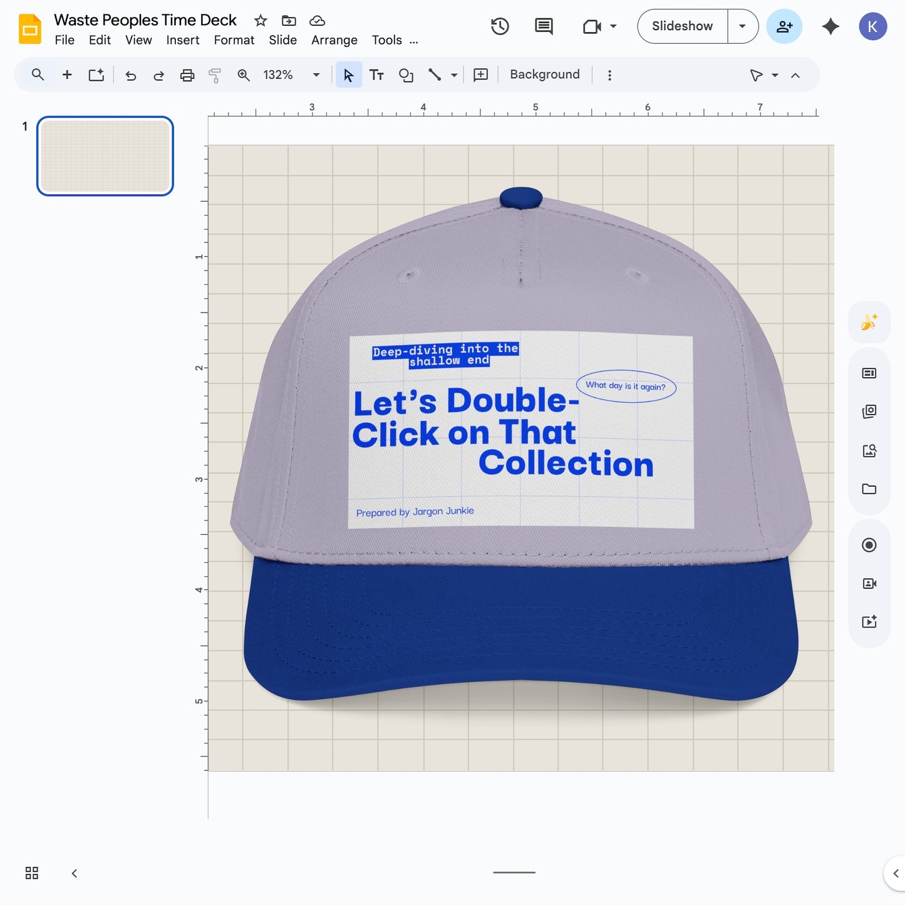Select 'Deep-diving into the shallow end' label
905x905 pixels.
pyautogui.click(x=445, y=354)
